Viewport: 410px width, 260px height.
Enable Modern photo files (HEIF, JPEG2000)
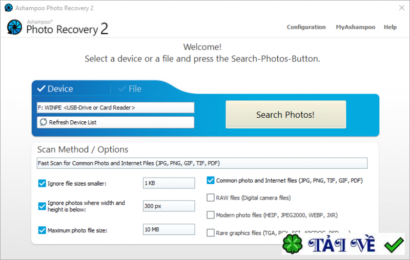point(211,215)
